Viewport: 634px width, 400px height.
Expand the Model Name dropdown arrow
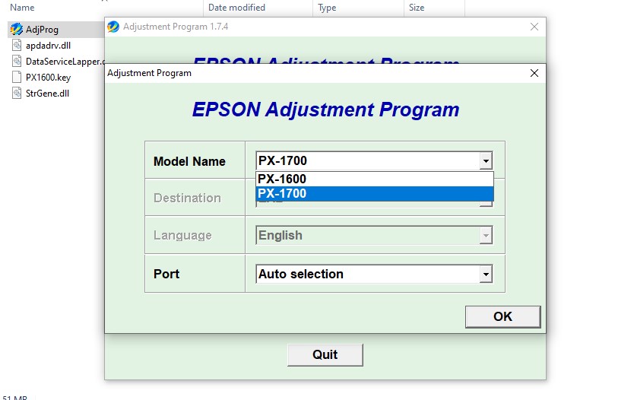(486, 161)
